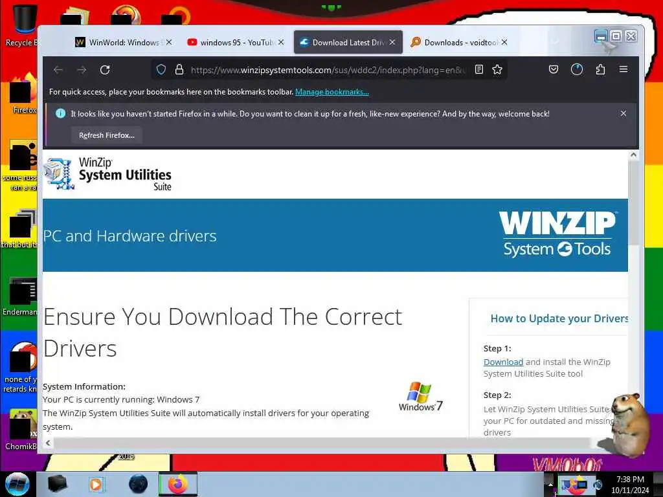Image resolution: width=663 pixels, height=497 pixels.
Task: Open the extensions puzzle piece menu
Action: tap(600, 69)
